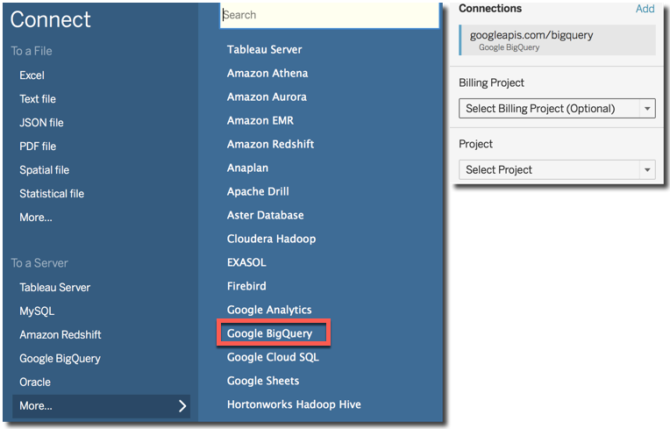Open Apache Drill connector
Screen dimensions: 670x429
click(x=258, y=191)
